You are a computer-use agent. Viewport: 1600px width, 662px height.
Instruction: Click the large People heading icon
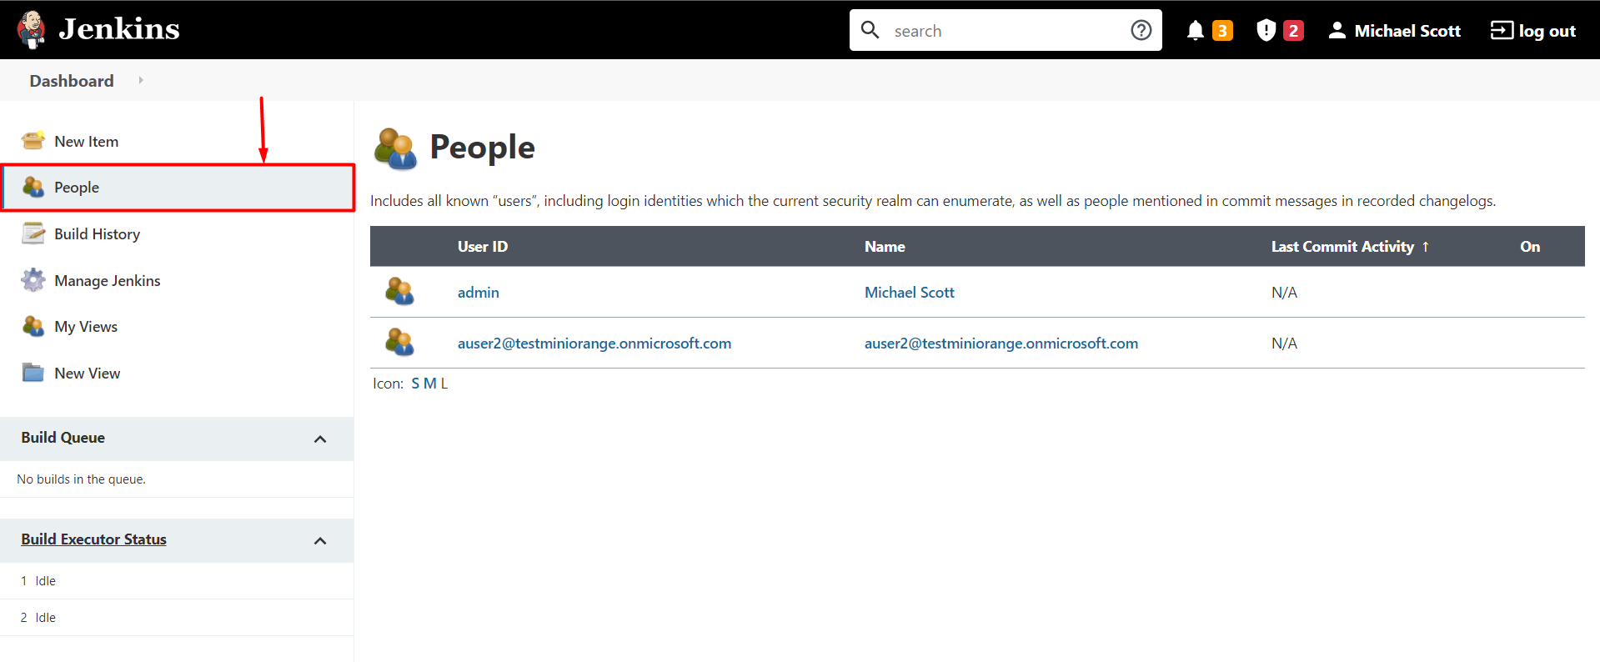tap(395, 148)
